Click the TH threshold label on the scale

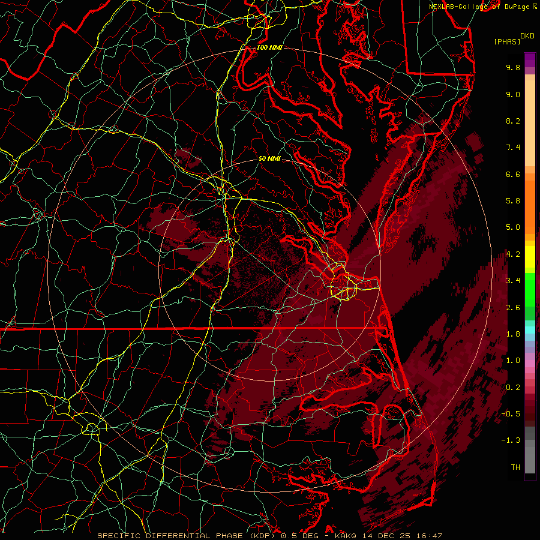(515, 467)
